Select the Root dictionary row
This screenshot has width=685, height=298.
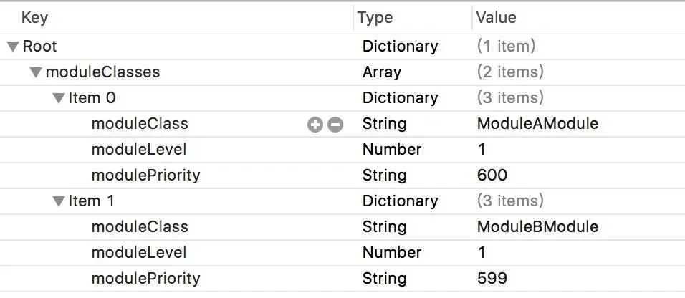click(40, 47)
